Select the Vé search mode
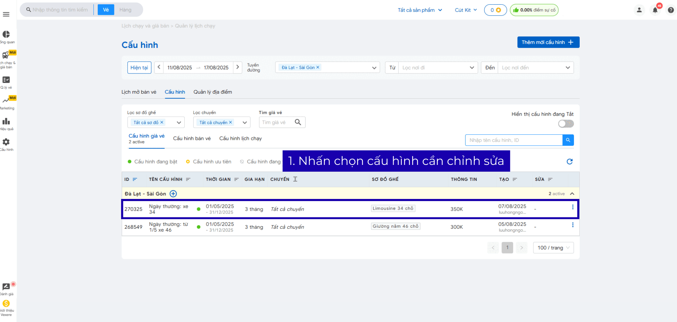This screenshot has width=677, height=322. coord(106,10)
